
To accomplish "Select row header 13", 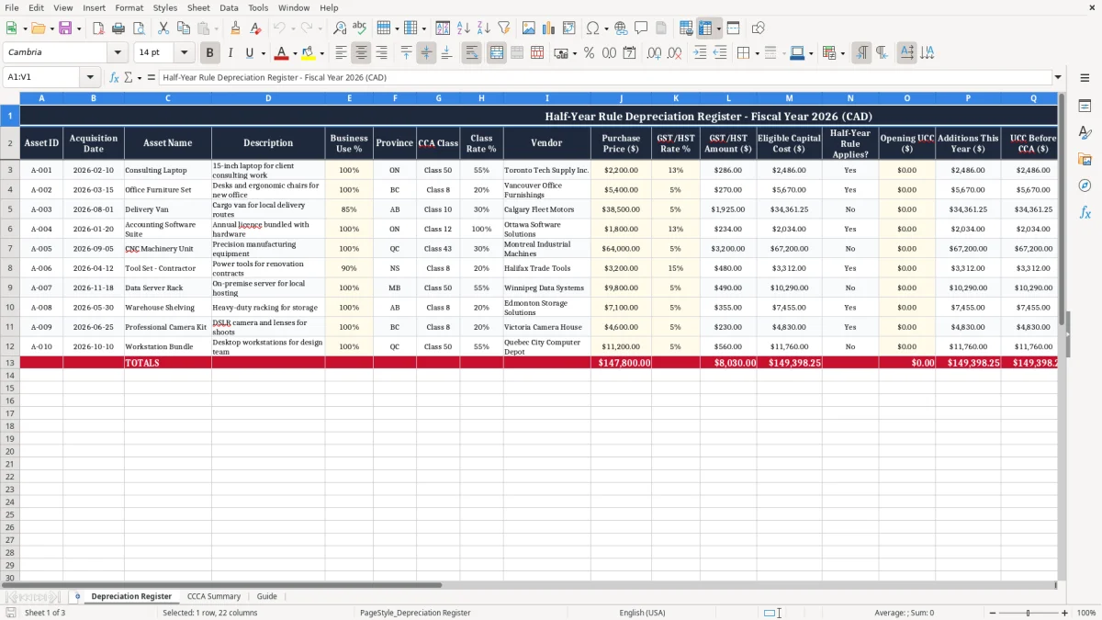I will point(10,363).
